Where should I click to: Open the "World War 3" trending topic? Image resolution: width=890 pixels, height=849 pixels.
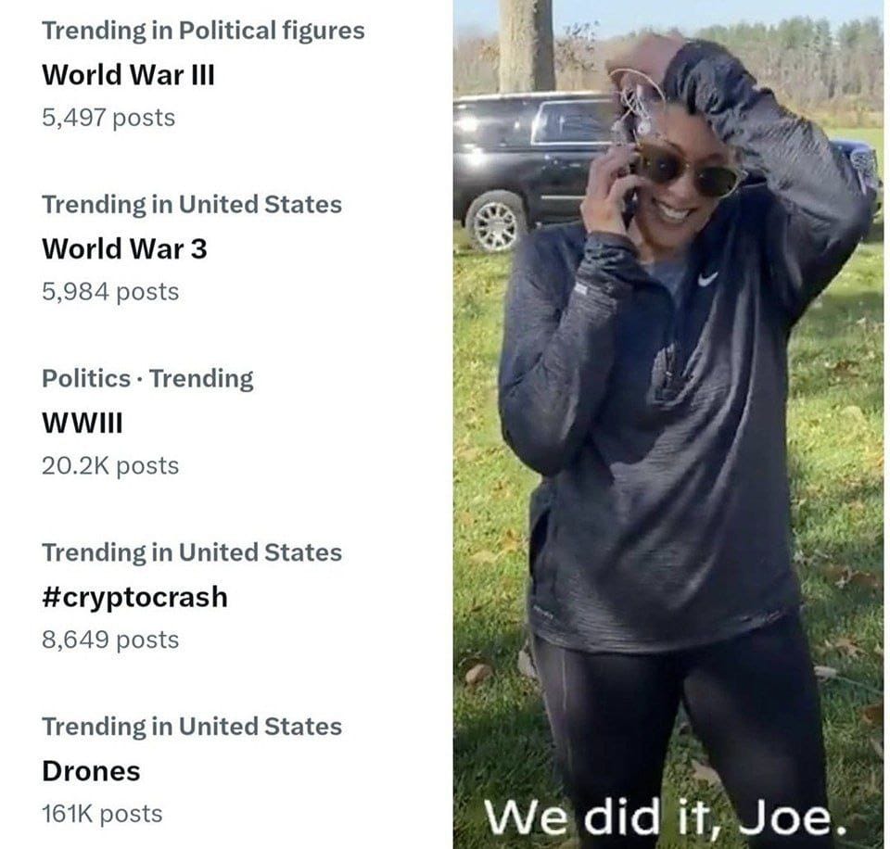(124, 248)
